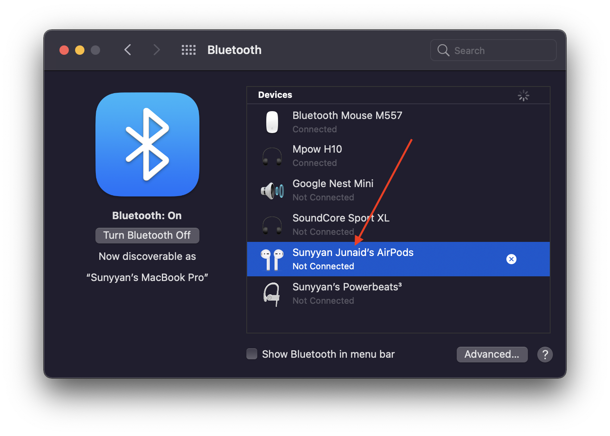The image size is (610, 436).
Task: Remove Sunyyan Junaid's AirPods with the X button
Action: pos(511,259)
